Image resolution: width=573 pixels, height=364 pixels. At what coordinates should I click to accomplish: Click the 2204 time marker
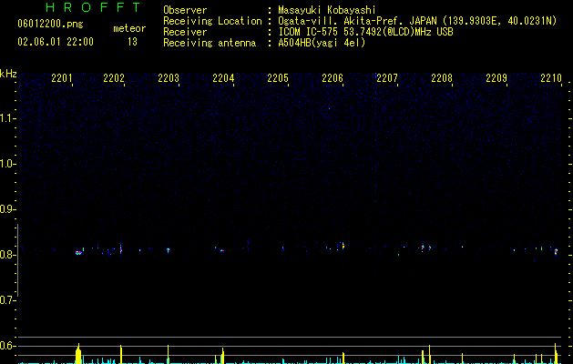click(223, 77)
